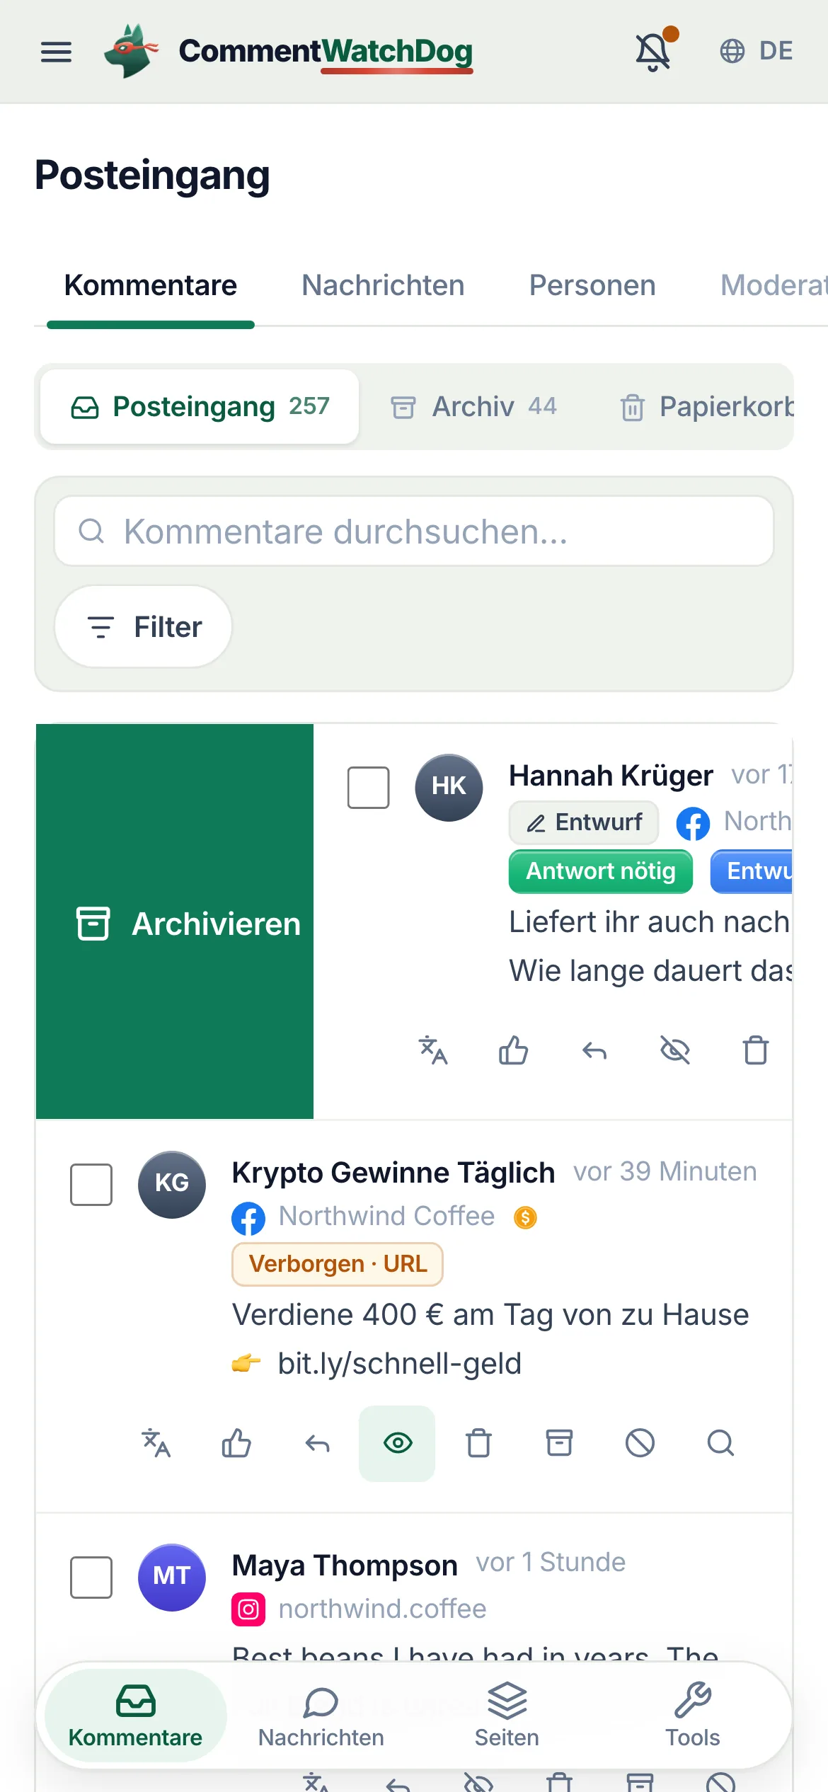Open the Papierkorb folder
Image resolution: width=828 pixels, height=1792 pixels.
pyautogui.click(x=706, y=407)
